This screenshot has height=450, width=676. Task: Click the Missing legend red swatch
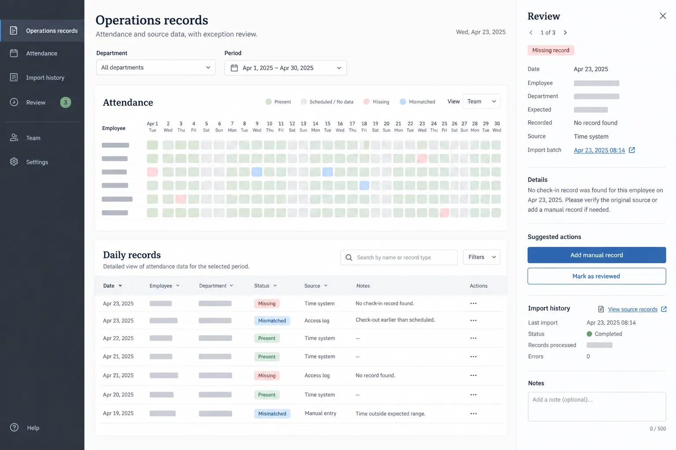click(366, 102)
